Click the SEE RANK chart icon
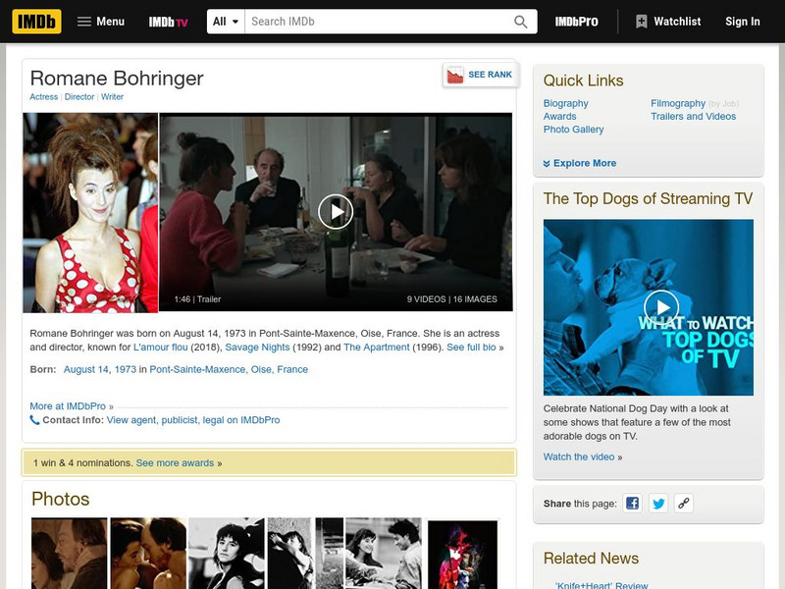 (x=454, y=73)
